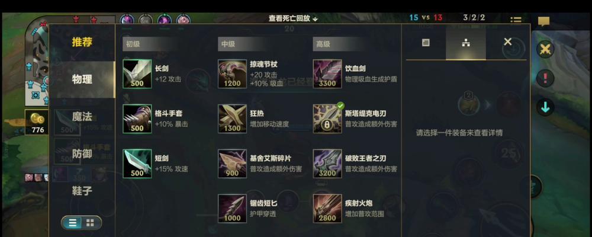Select the checked 斯塔缇克电刃 item

tap(327, 118)
